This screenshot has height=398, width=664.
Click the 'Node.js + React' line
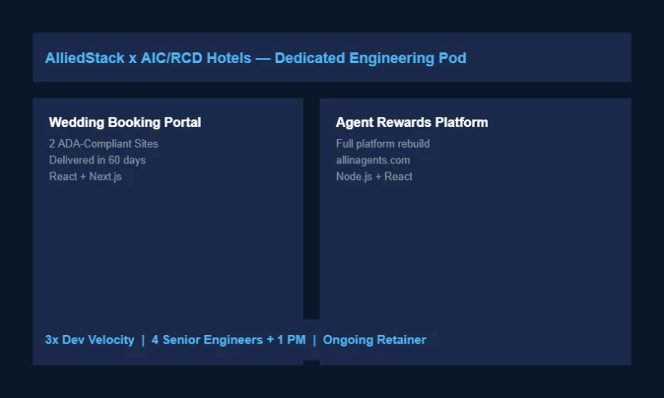(x=374, y=177)
